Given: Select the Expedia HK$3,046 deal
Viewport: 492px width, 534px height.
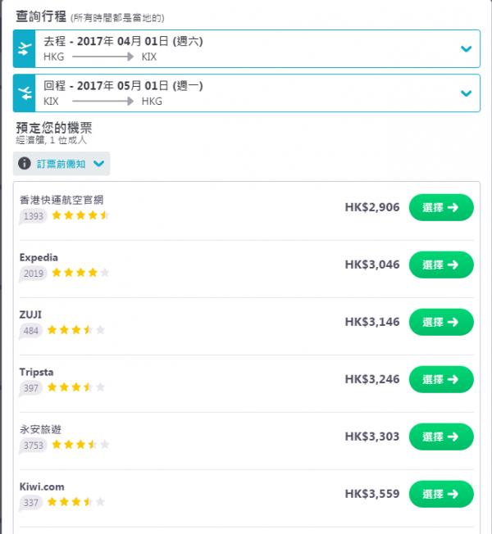Looking at the screenshot, I should pos(440,265).
